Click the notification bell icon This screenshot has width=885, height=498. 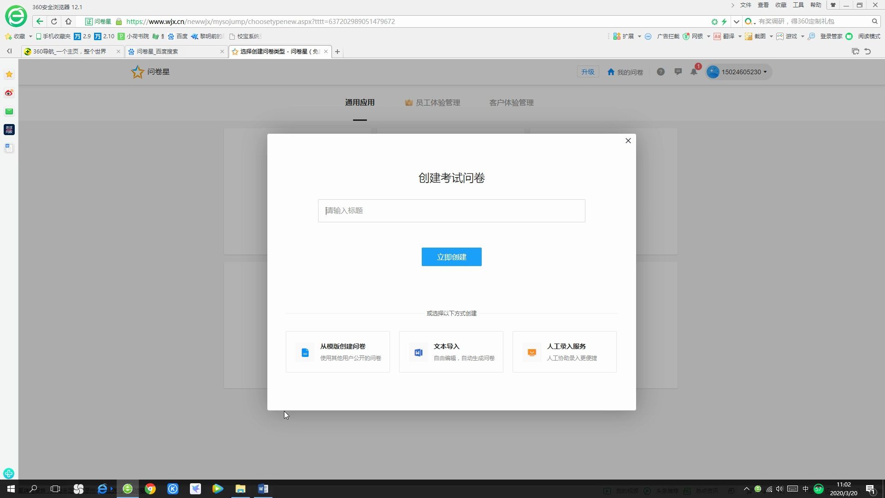(693, 72)
